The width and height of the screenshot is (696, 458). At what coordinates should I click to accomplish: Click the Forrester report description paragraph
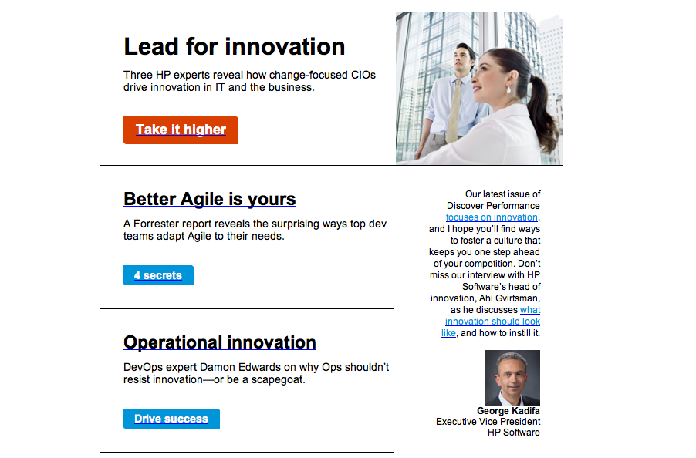tap(255, 230)
